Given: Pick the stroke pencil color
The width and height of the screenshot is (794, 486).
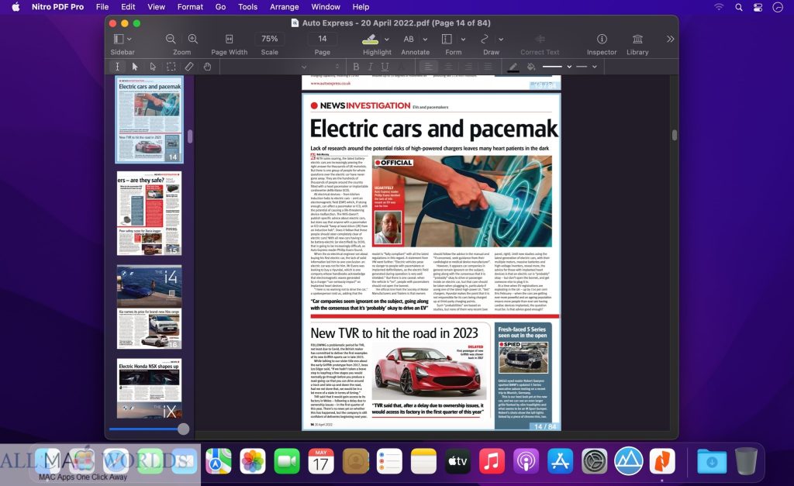Looking at the screenshot, I should click(x=513, y=67).
